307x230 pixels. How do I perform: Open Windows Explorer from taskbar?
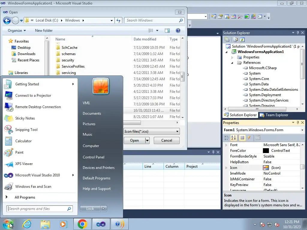(46, 224)
